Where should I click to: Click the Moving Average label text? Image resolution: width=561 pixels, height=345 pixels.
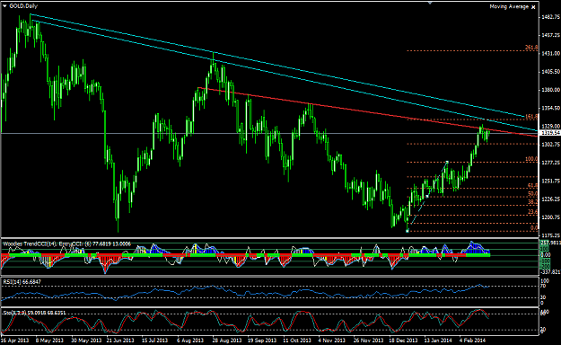point(509,6)
